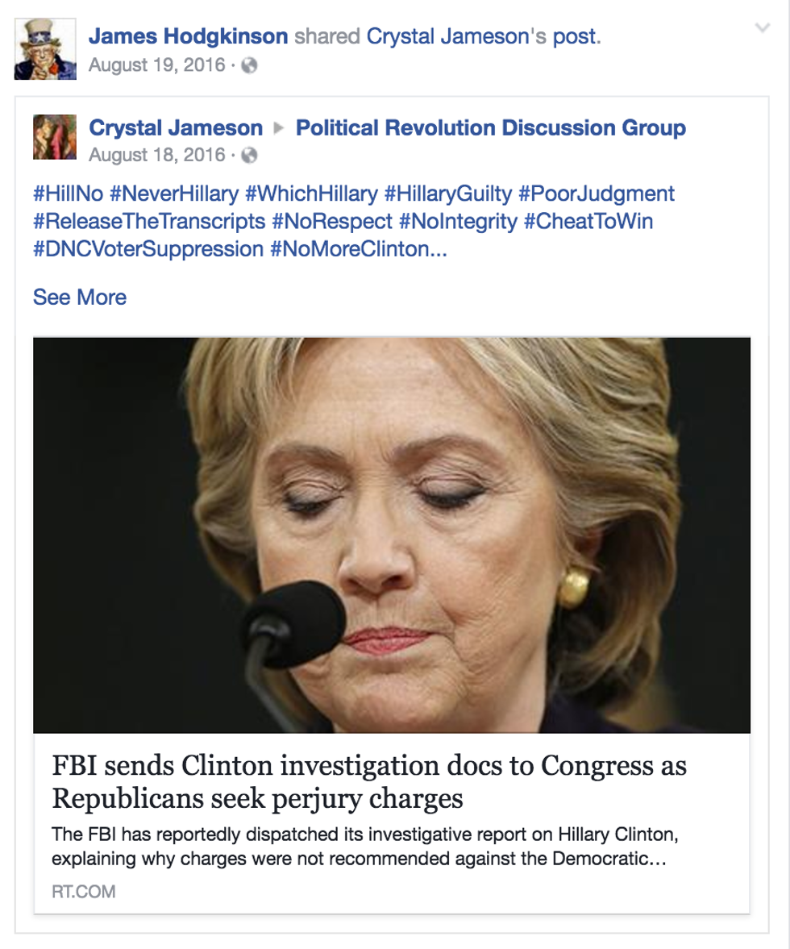This screenshot has height=949, width=790.
Task: Open Crystal Jameson's profile avatar
Action: (55, 137)
